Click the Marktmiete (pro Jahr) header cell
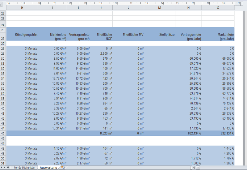Viewport: 247px width, 170px height. tap(218, 36)
